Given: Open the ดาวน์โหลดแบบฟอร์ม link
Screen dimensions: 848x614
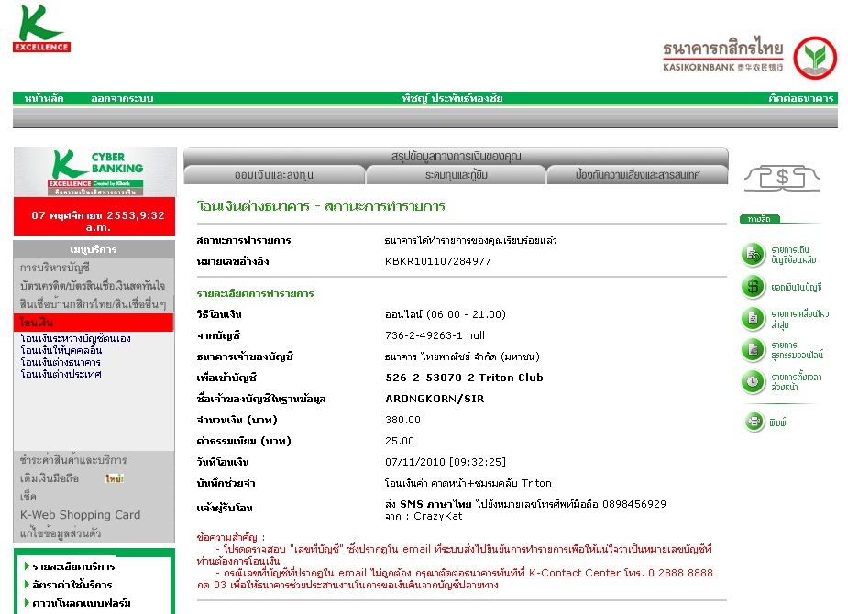Looking at the screenshot, I should click(x=81, y=603).
